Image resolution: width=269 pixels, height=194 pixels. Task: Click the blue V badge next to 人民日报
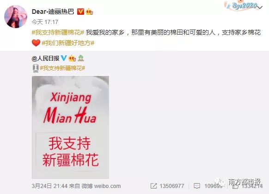click(64, 58)
